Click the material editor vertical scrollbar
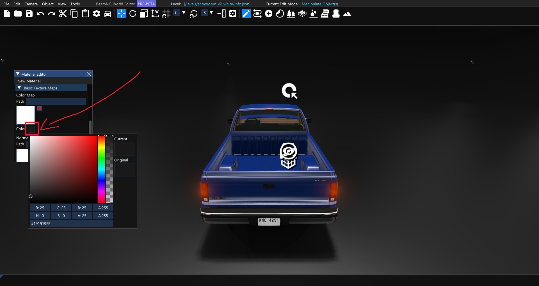The image size is (539, 286). [90, 127]
